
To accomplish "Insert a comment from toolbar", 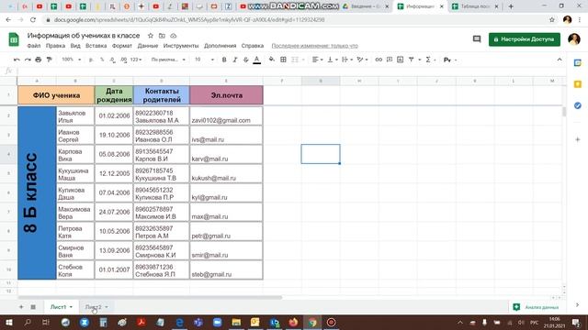I will coord(390,60).
